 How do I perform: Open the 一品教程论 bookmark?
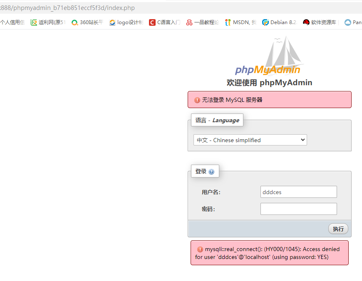point(202,22)
